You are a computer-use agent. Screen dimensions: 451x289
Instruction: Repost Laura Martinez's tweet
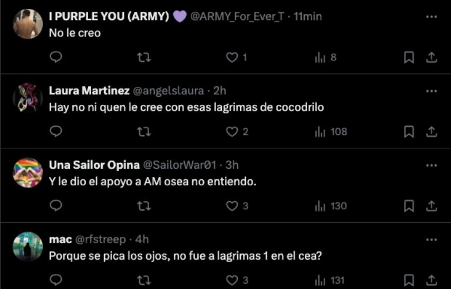pyautogui.click(x=144, y=131)
